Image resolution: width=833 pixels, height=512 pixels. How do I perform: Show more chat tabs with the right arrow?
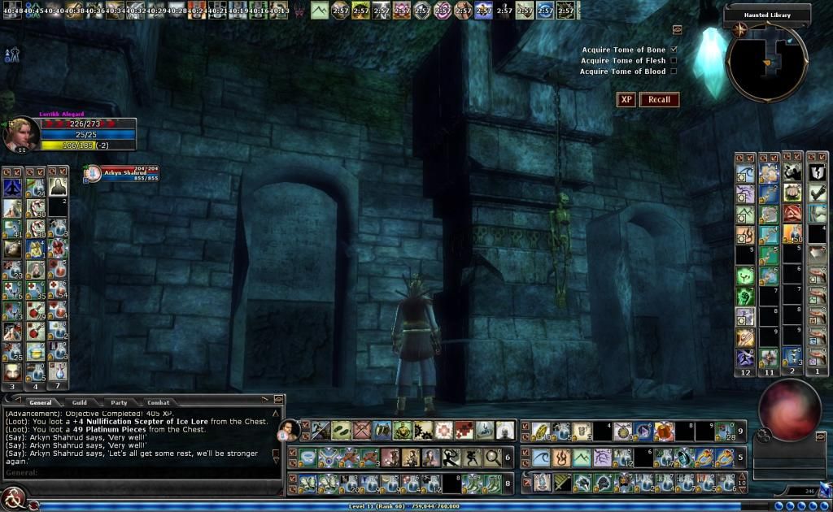tap(265, 399)
